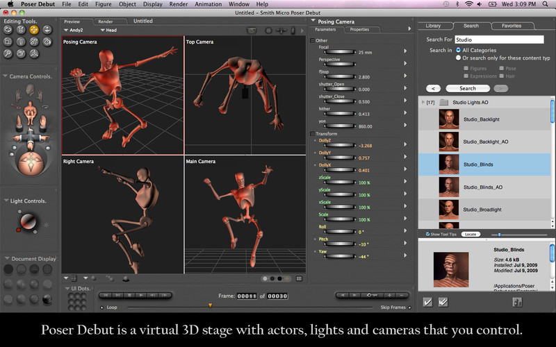Click the first silhouette display style sphere
This screenshot has width=556, height=347.
coord(8,269)
